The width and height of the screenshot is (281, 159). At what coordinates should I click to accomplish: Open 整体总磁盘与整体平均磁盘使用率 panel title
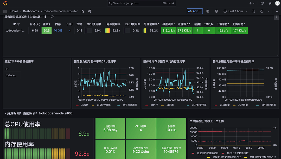tap(233, 61)
